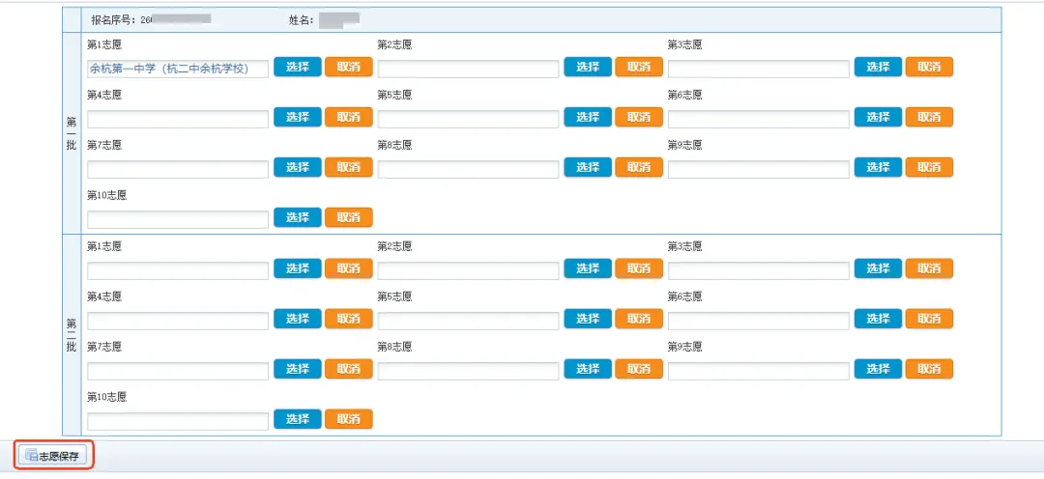Click 取消 for 第一批 第5志愿
This screenshot has width=1044, height=479.
639,117
